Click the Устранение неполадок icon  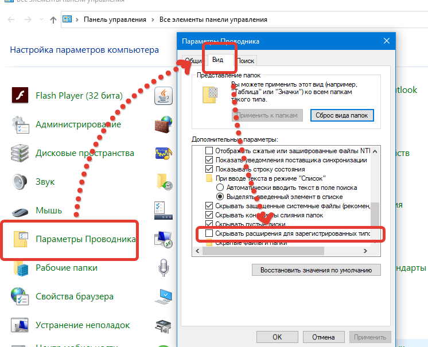(x=20, y=325)
